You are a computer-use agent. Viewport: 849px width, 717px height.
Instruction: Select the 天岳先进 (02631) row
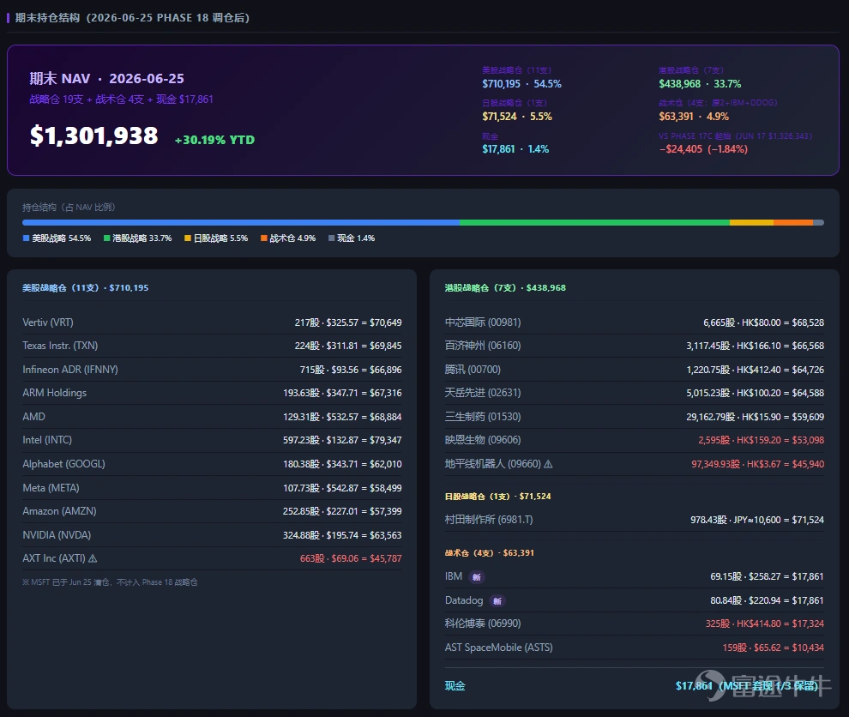pyautogui.click(x=634, y=393)
